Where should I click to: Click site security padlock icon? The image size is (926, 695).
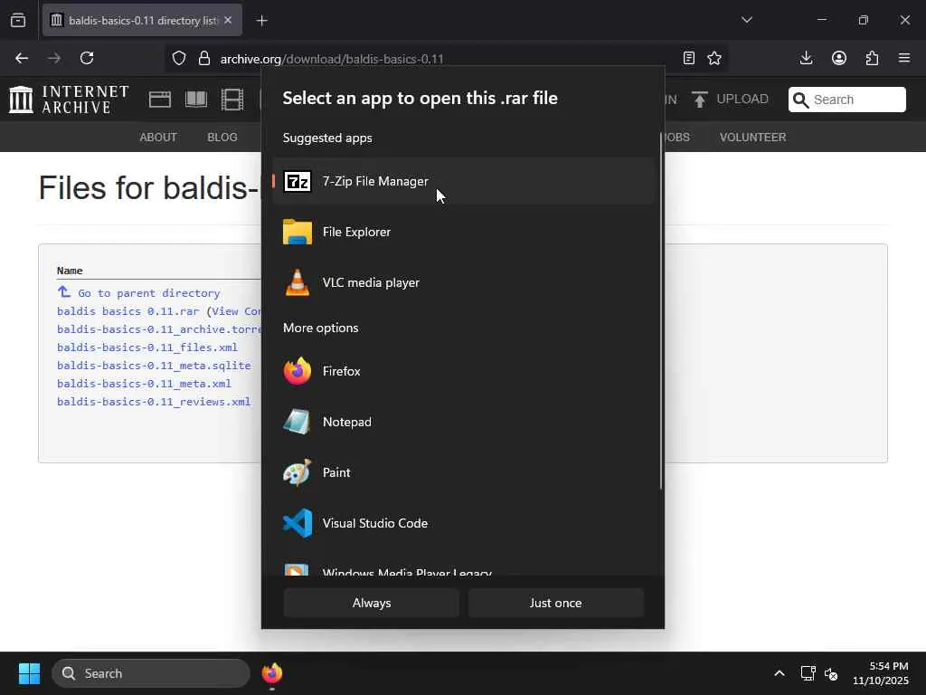click(x=204, y=58)
